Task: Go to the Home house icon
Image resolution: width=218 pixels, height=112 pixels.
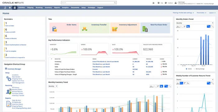Action: [15, 8]
